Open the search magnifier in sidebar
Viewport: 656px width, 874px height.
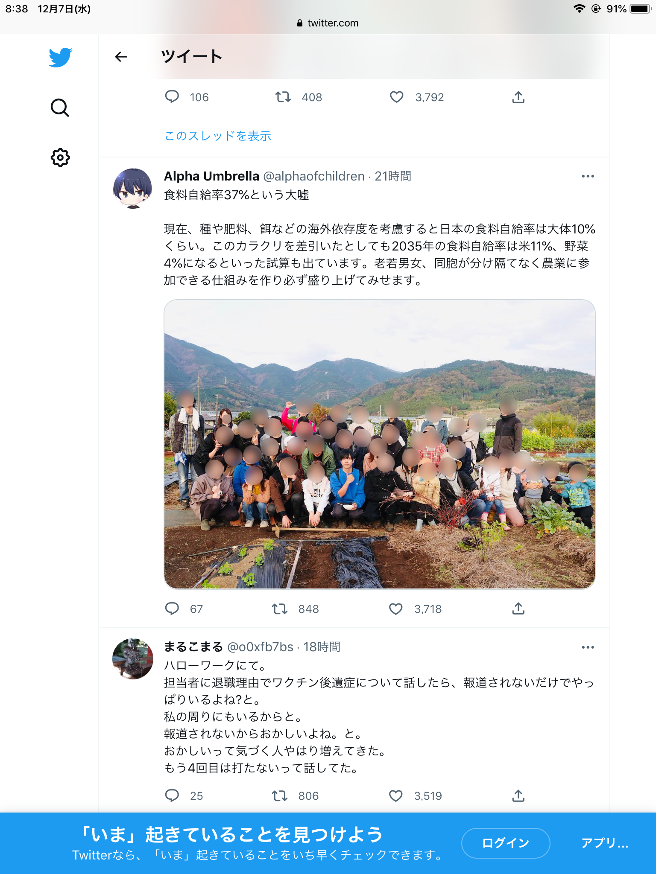point(60,108)
